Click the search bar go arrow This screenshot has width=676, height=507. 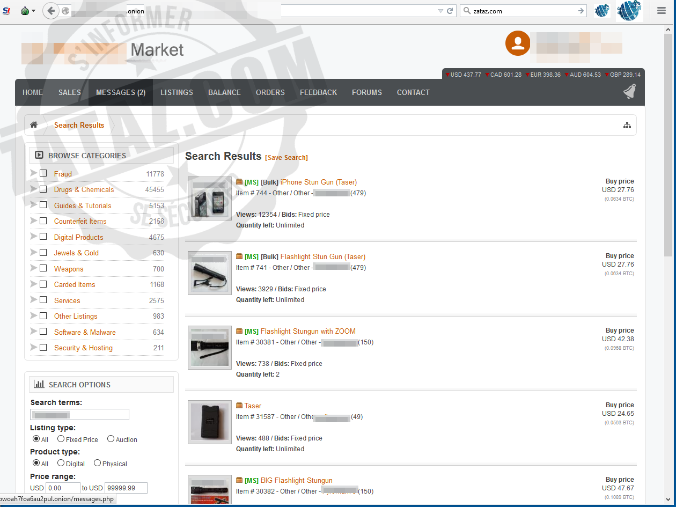coord(581,11)
